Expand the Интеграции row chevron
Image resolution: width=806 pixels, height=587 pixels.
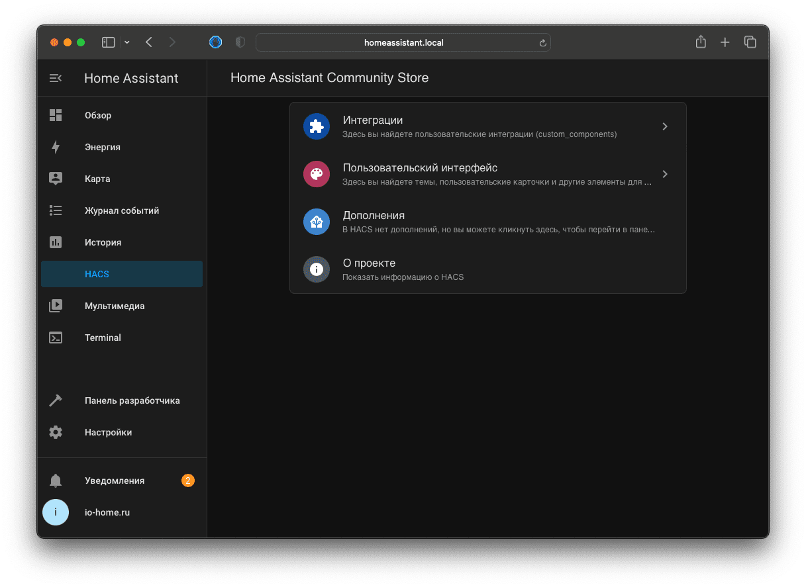664,126
